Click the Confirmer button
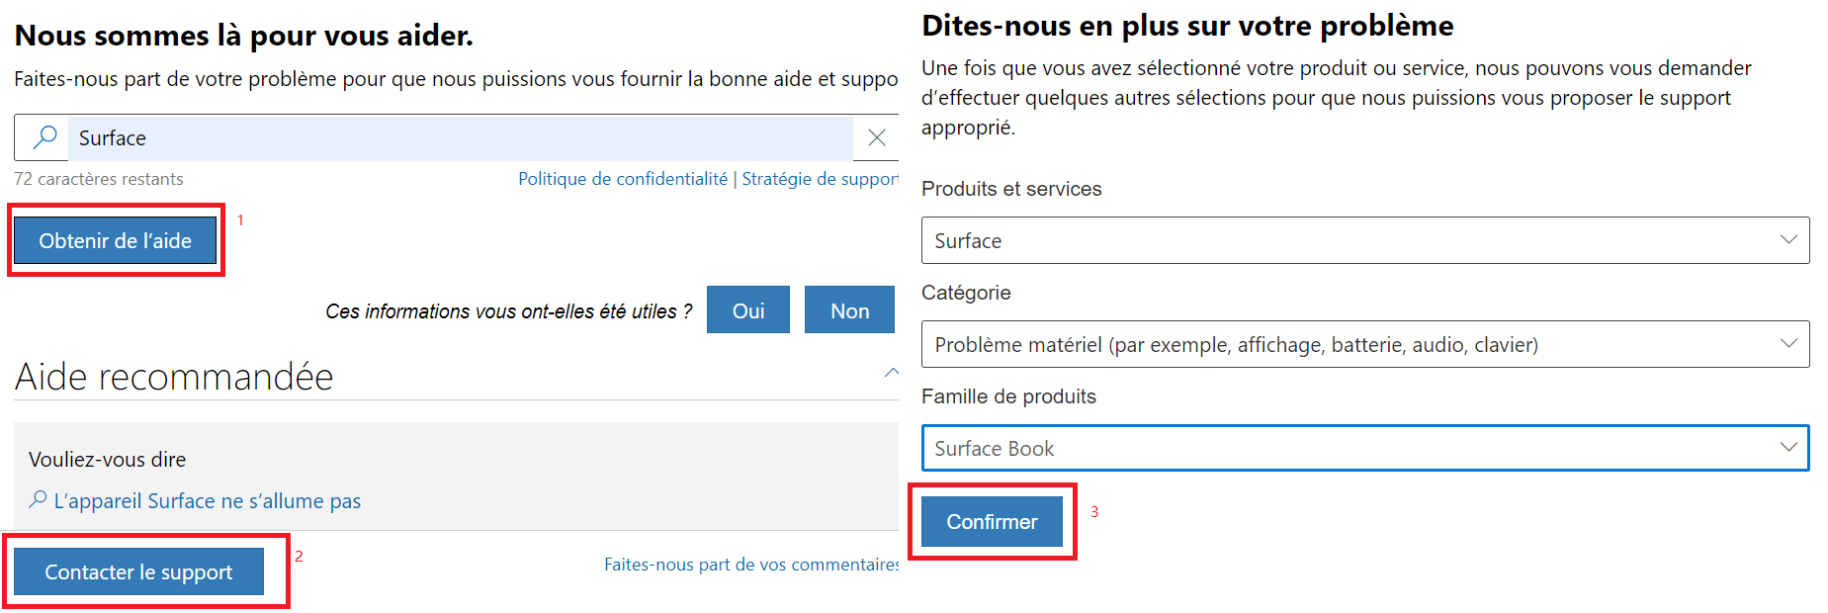This screenshot has width=1828, height=613. (992, 521)
